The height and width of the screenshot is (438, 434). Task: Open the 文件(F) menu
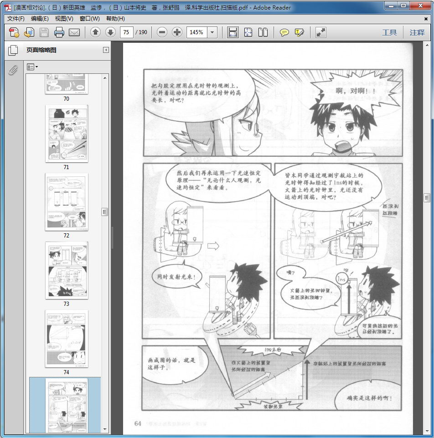click(x=15, y=19)
